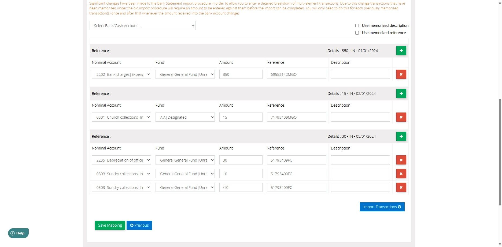
Task: Delete the Depreciation of office row
Action: point(401,160)
